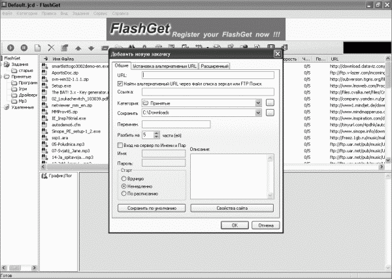This screenshot has height=279, width=392.
Task: Select the Вручную start option
Action: (123, 178)
